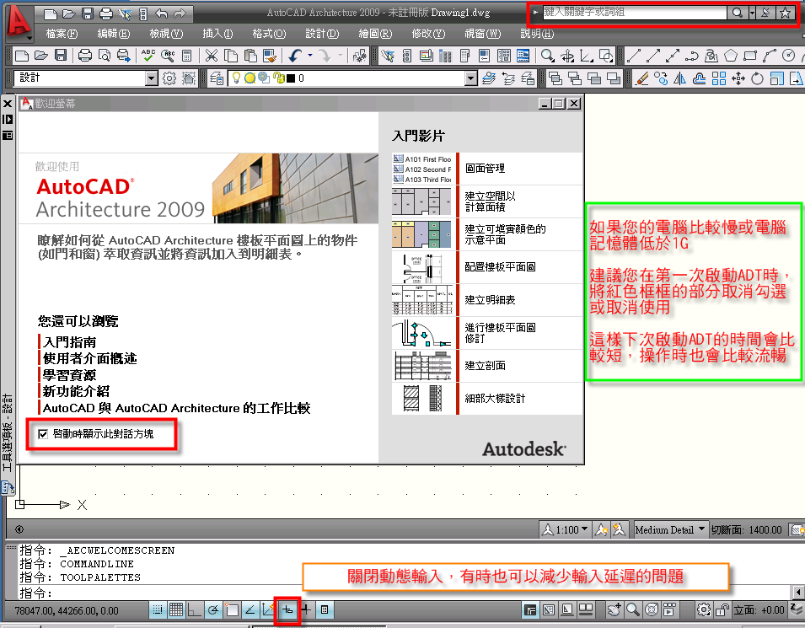The width and height of the screenshot is (805, 628).
Task: Click the Zoom magnifier toolbar icon
Action: (547, 56)
